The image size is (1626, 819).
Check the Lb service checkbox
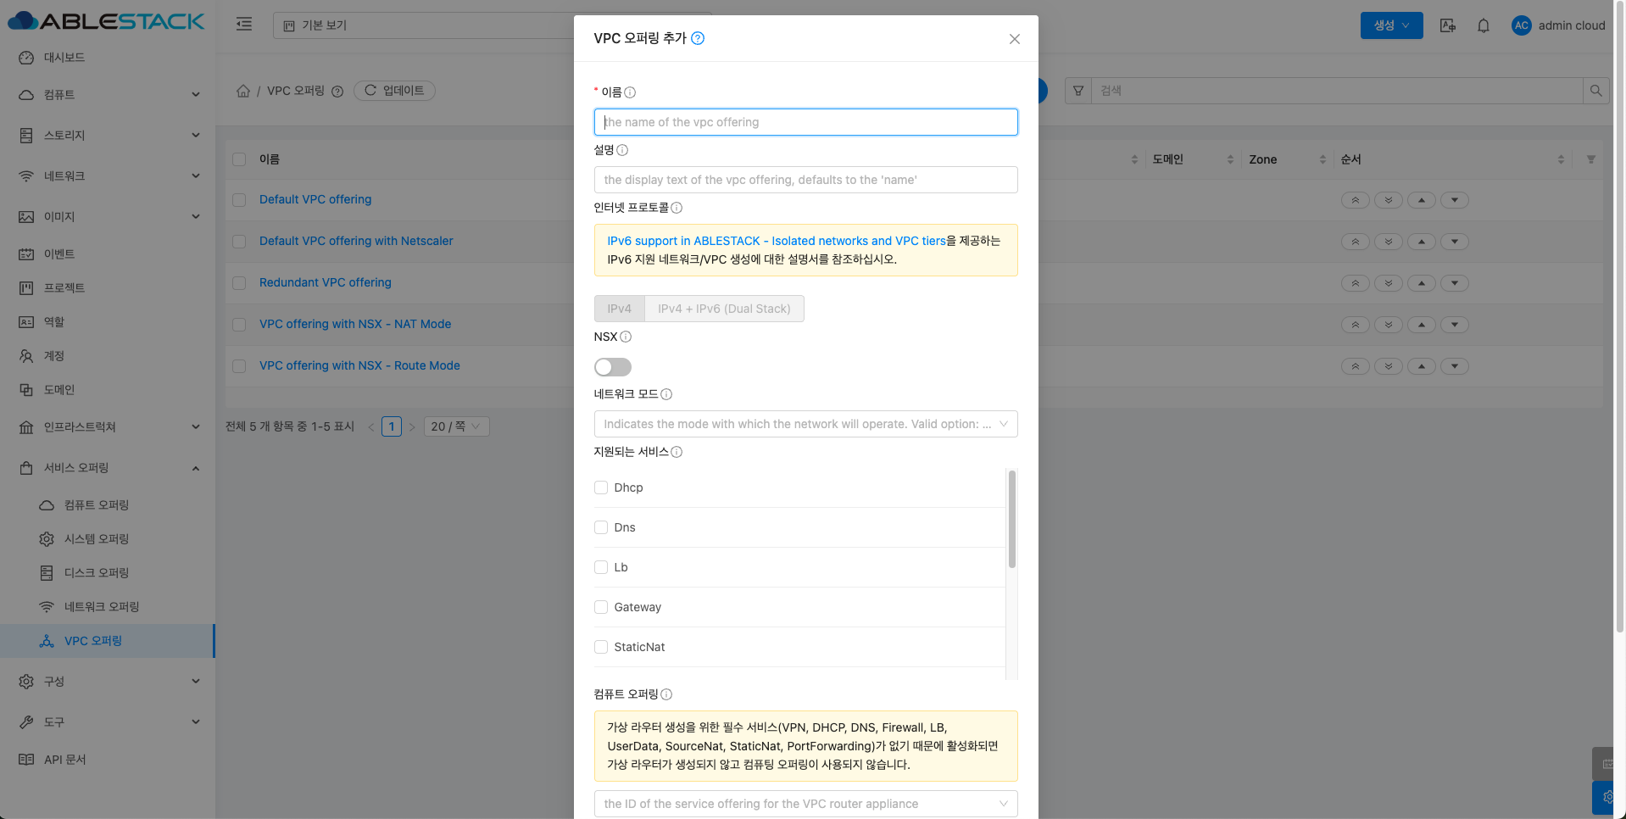(x=601, y=567)
